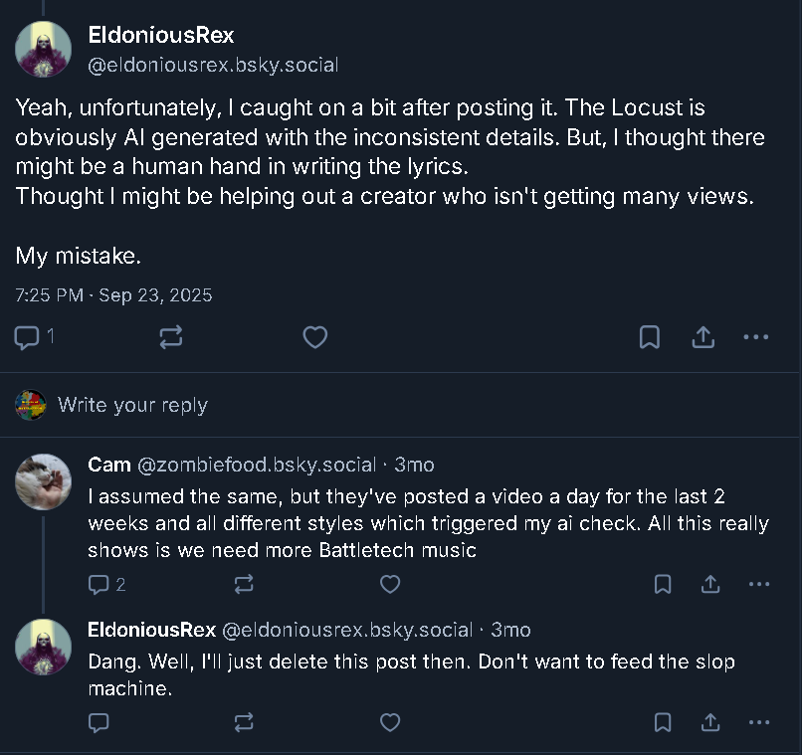Screen dimensions: 802x755
Task: Open the more options menu on the main post
Action: (x=755, y=337)
